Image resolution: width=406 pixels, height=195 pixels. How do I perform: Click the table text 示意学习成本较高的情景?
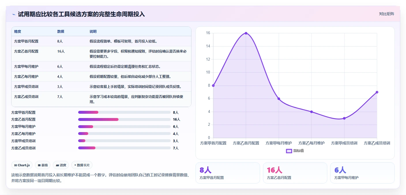[109, 97]
